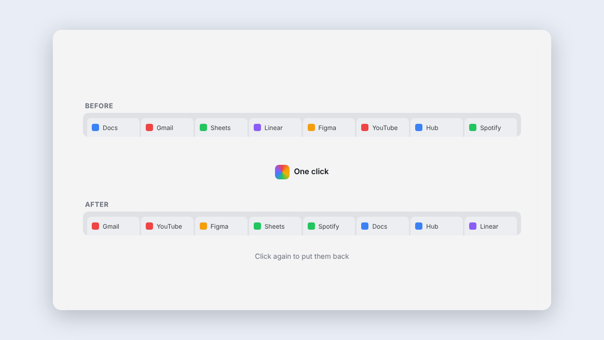Image resolution: width=604 pixels, height=340 pixels.
Task: Click the orange Figma favicon in the After row
Action: pyautogui.click(x=203, y=226)
